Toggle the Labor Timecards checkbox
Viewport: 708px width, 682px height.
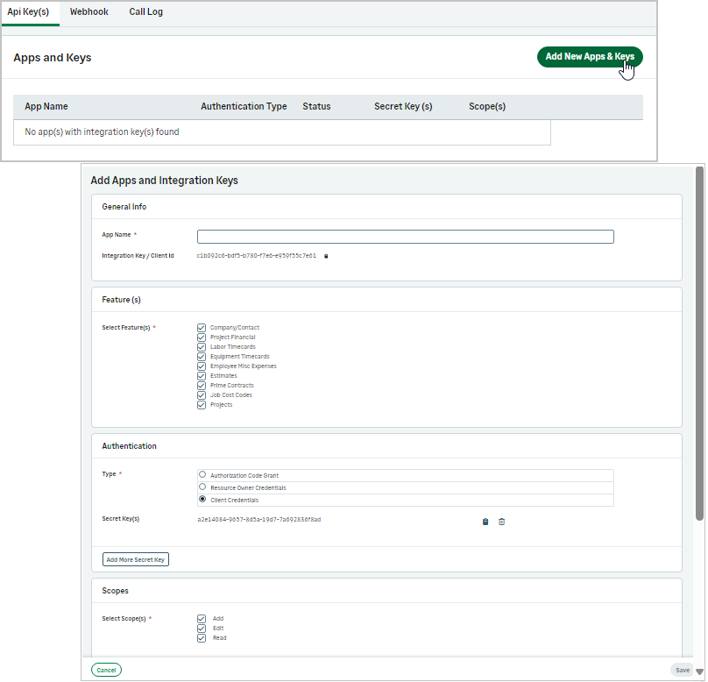[202, 347]
